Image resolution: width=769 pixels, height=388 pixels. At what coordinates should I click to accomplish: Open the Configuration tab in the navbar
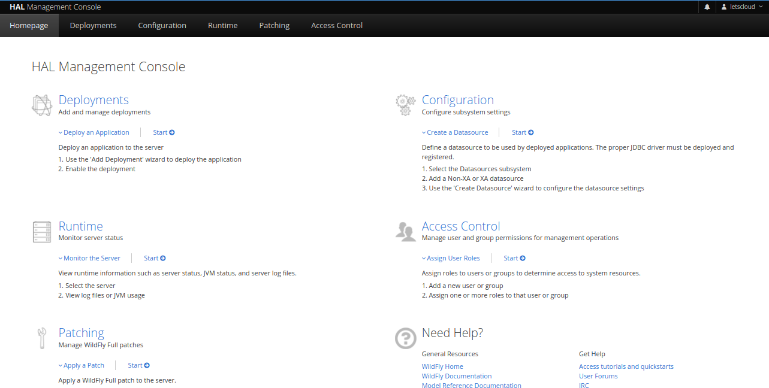click(162, 26)
